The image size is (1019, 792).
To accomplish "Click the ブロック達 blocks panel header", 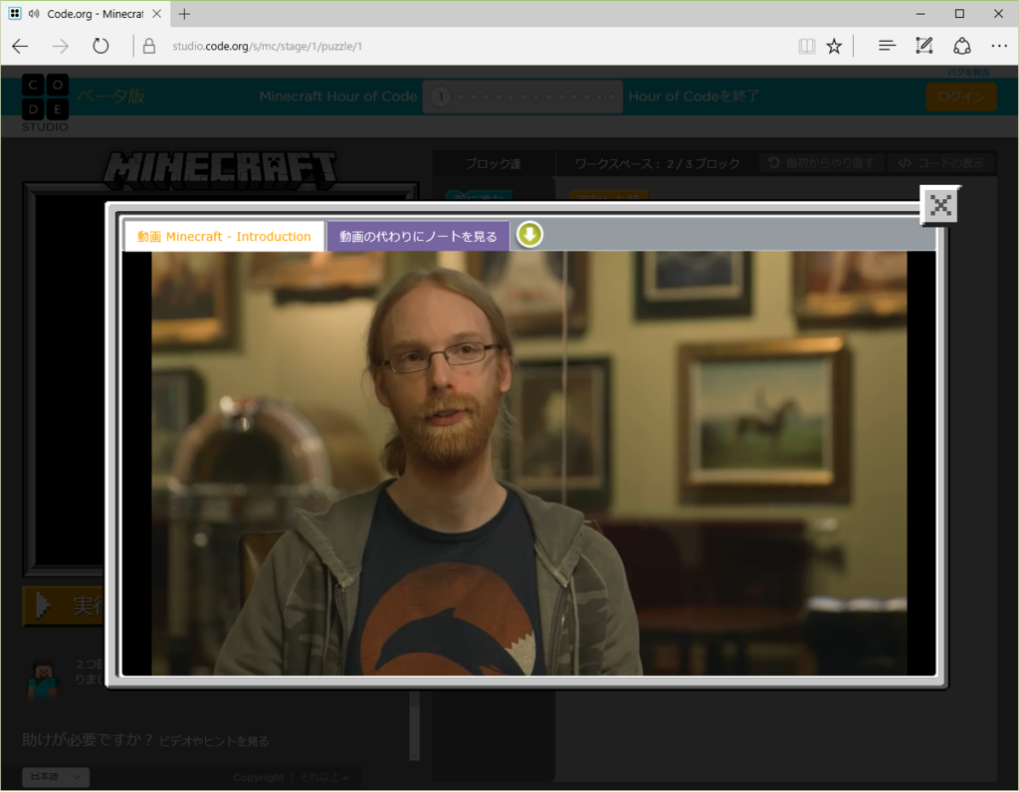I will [x=494, y=164].
